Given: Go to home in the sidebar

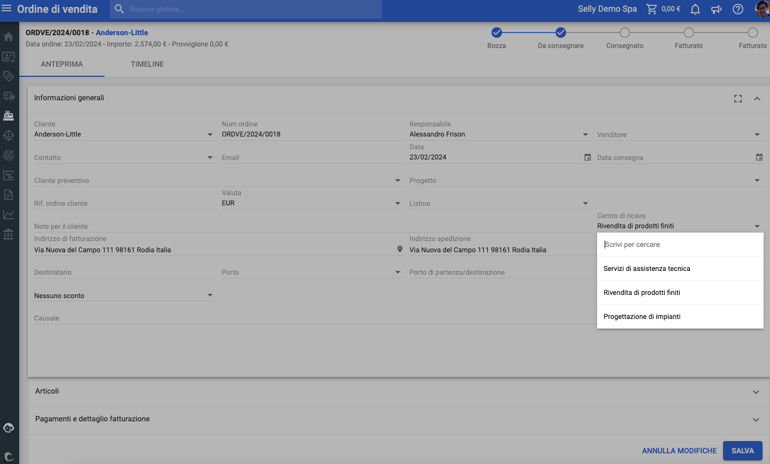Looking at the screenshot, I should 9,37.
